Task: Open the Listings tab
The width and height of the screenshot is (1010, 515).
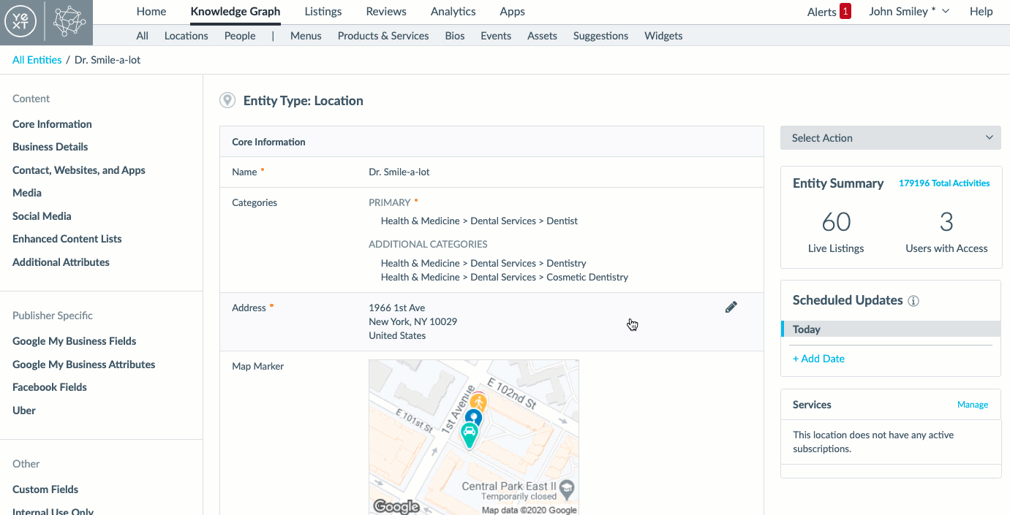Action: (323, 12)
